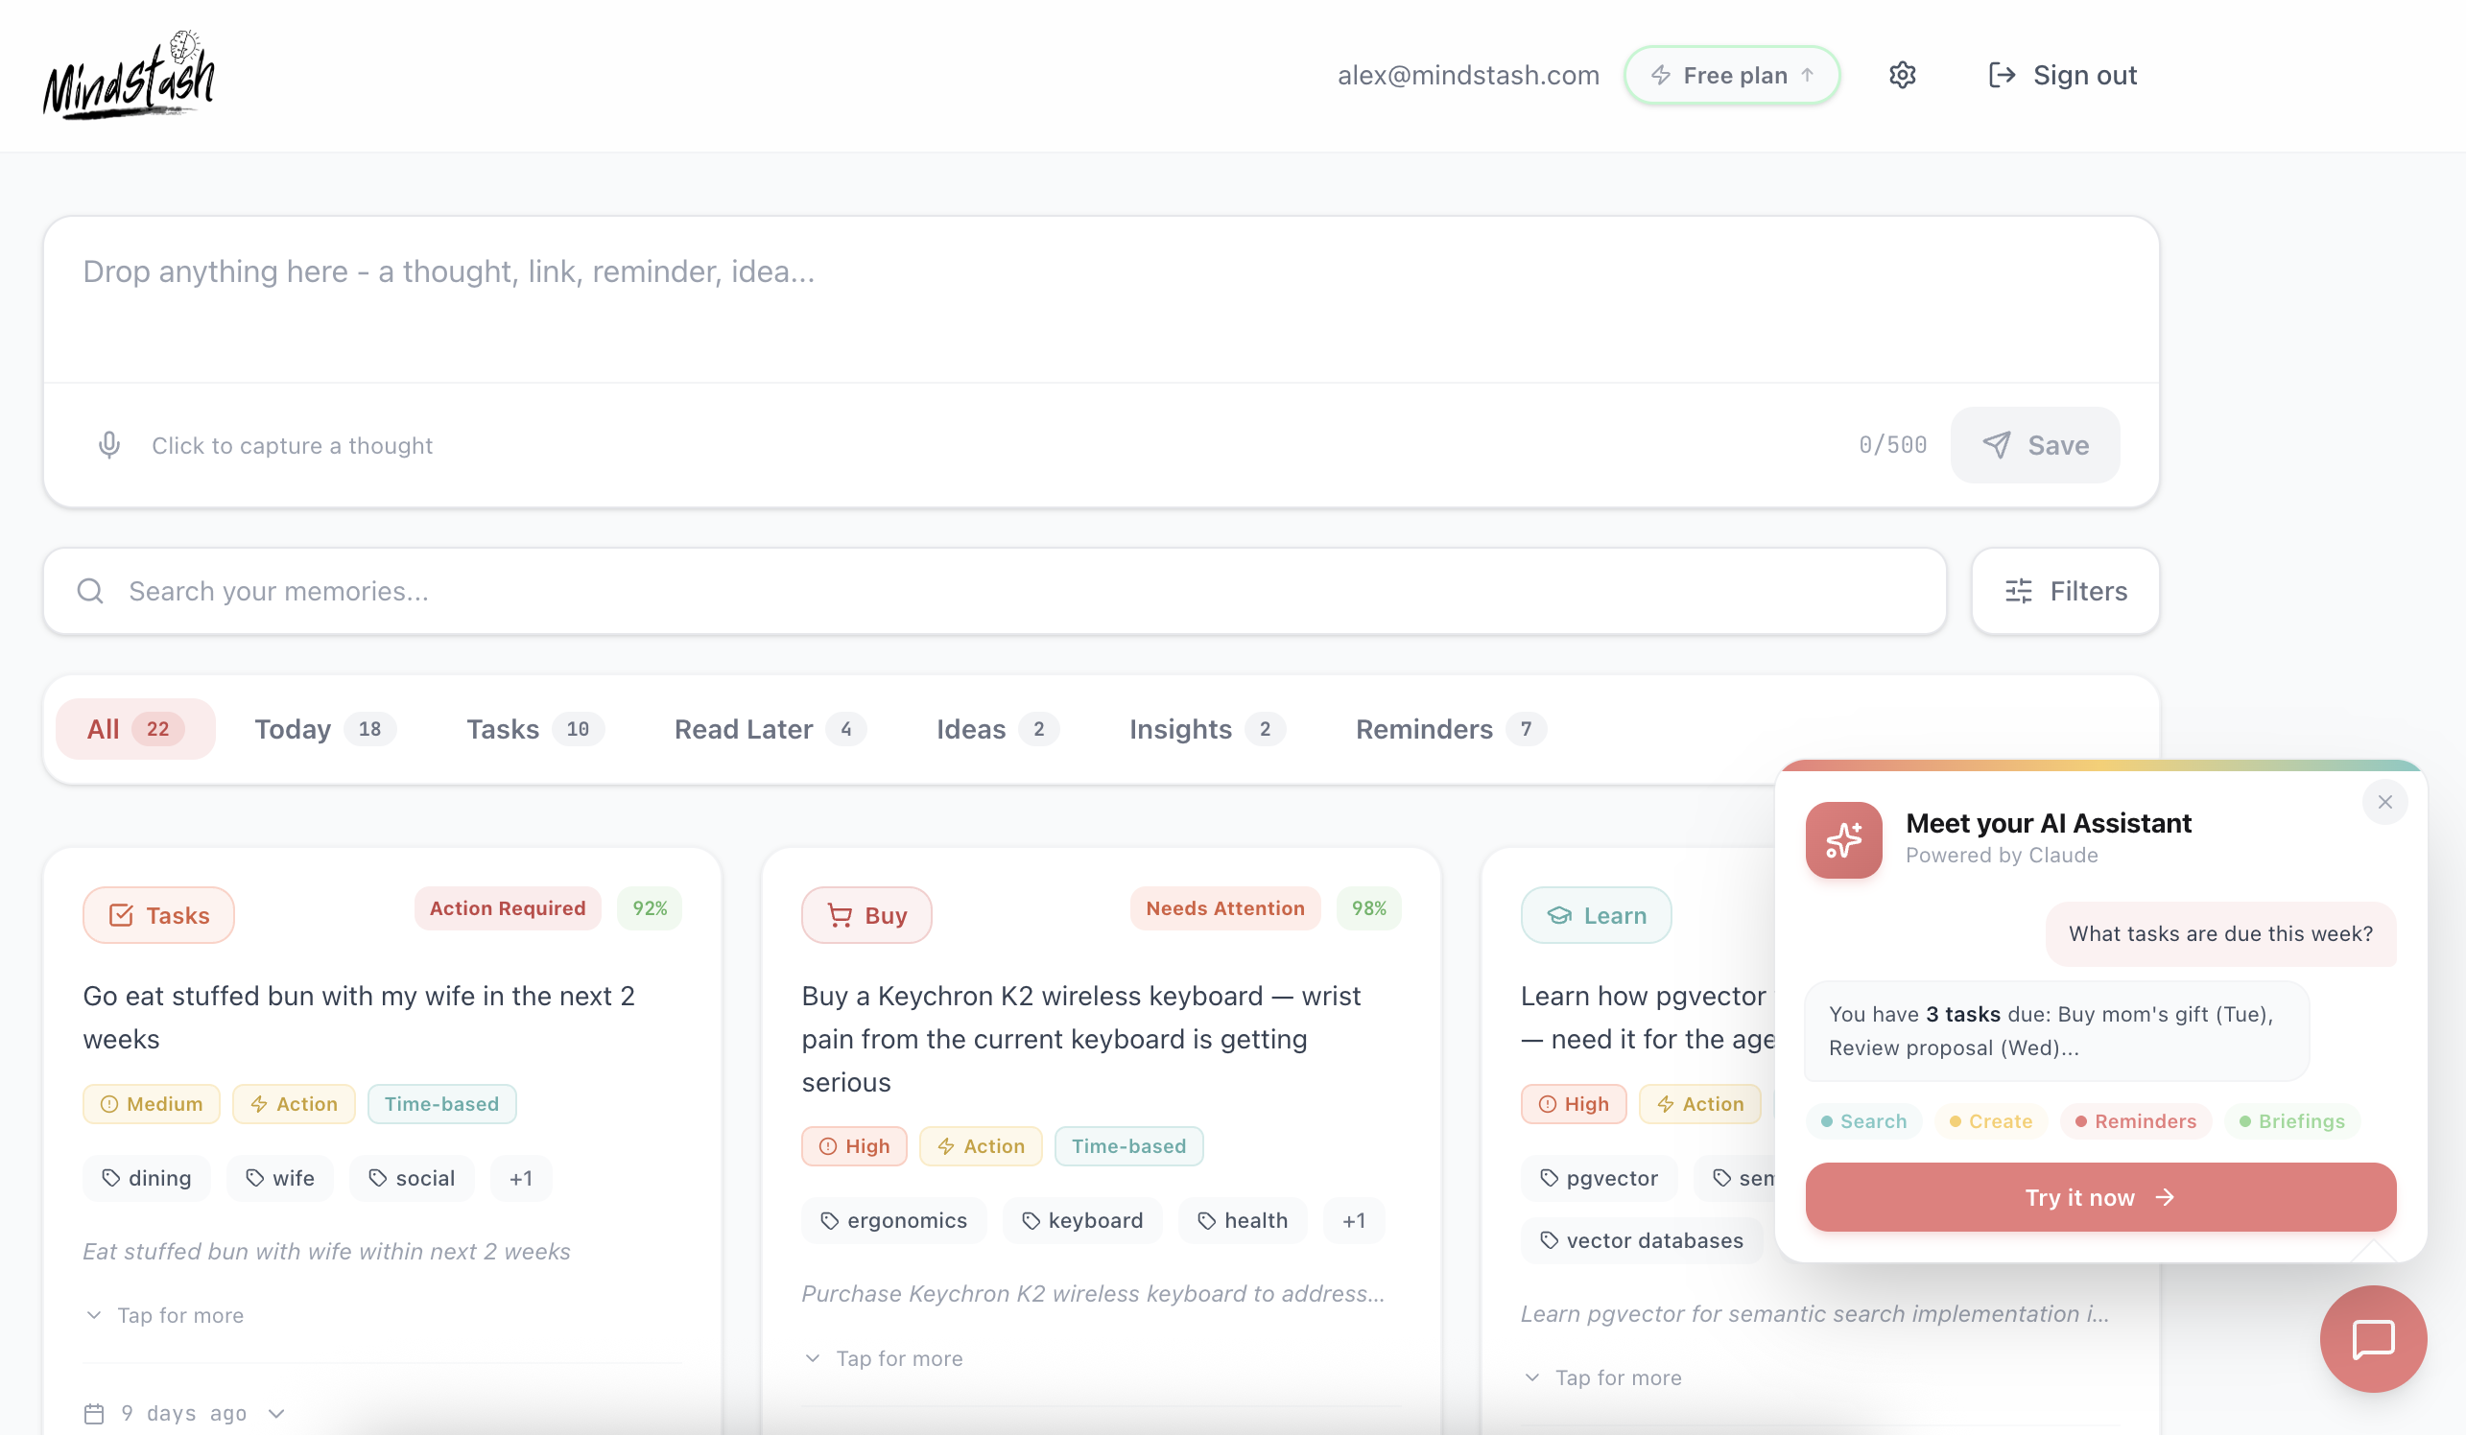Image resolution: width=2466 pixels, height=1435 pixels.
Task: Click the Free plan upgrade pill
Action: point(1731,76)
